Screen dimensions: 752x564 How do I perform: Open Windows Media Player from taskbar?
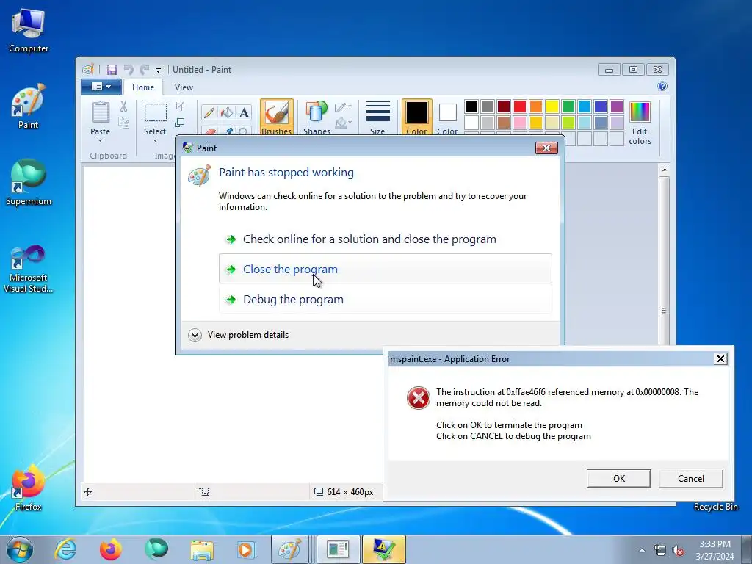pyautogui.click(x=247, y=549)
